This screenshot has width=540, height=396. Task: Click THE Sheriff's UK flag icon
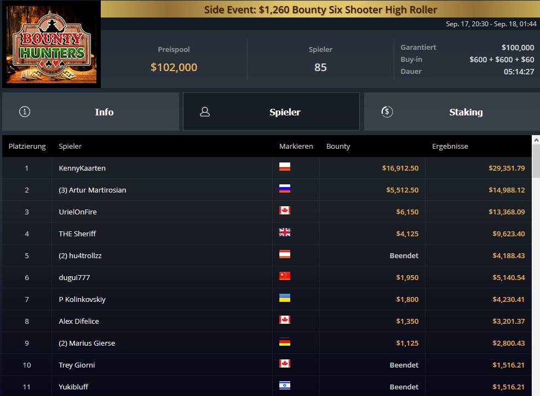[x=284, y=232]
